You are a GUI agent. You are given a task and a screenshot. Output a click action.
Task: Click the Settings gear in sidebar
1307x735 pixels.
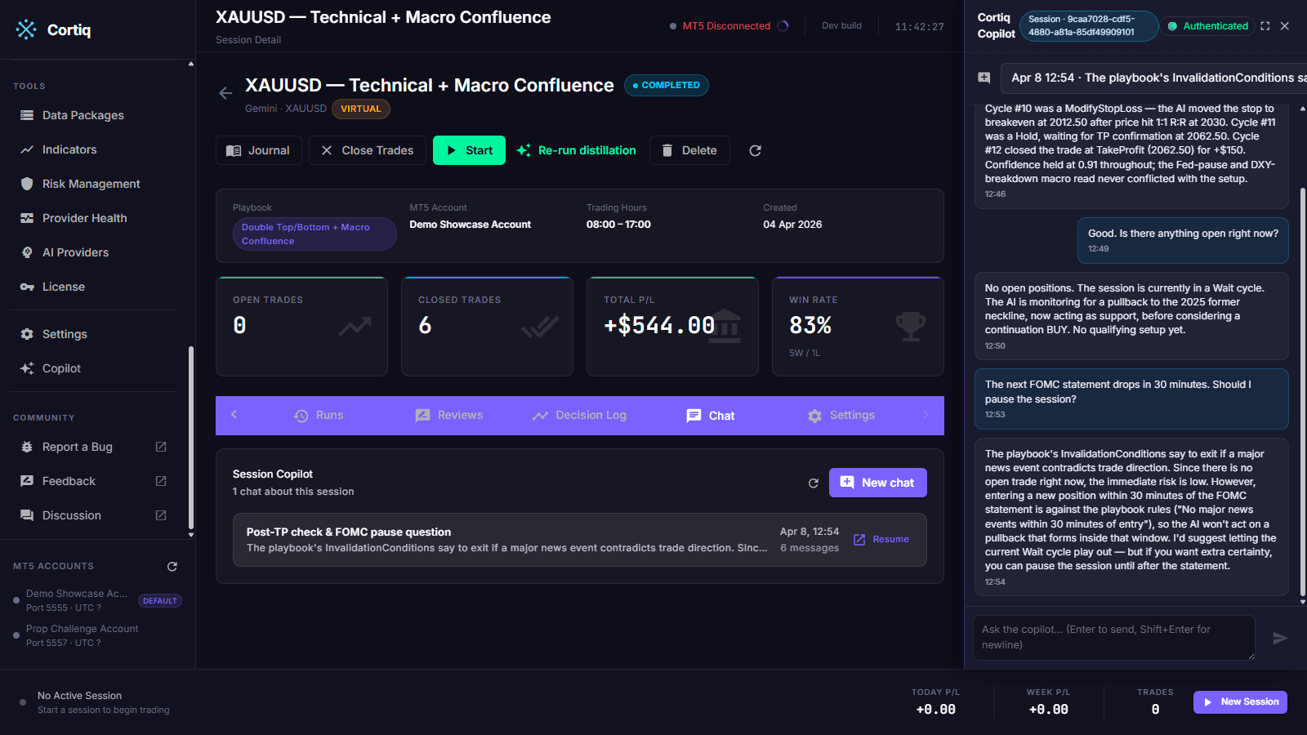point(27,334)
